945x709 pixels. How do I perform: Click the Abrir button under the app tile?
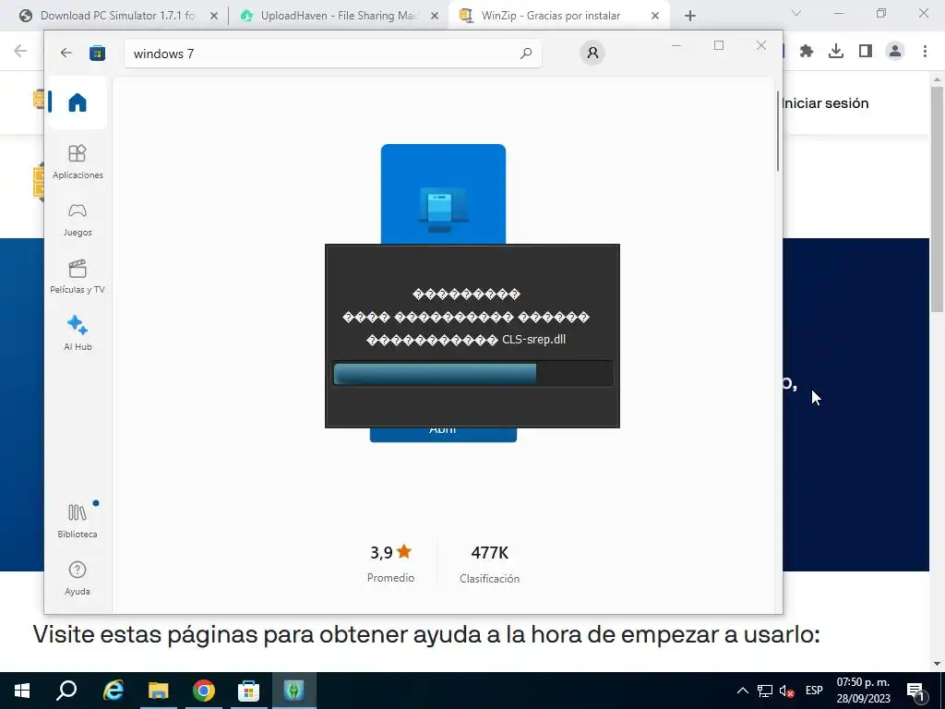click(443, 434)
